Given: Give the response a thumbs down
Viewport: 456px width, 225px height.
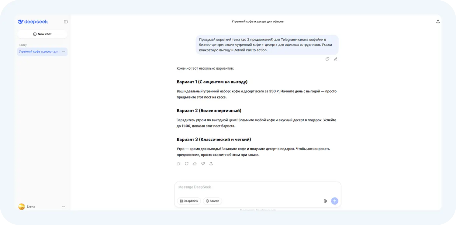Looking at the screenshot, I should pyautogui.click(x=203, y=164).
